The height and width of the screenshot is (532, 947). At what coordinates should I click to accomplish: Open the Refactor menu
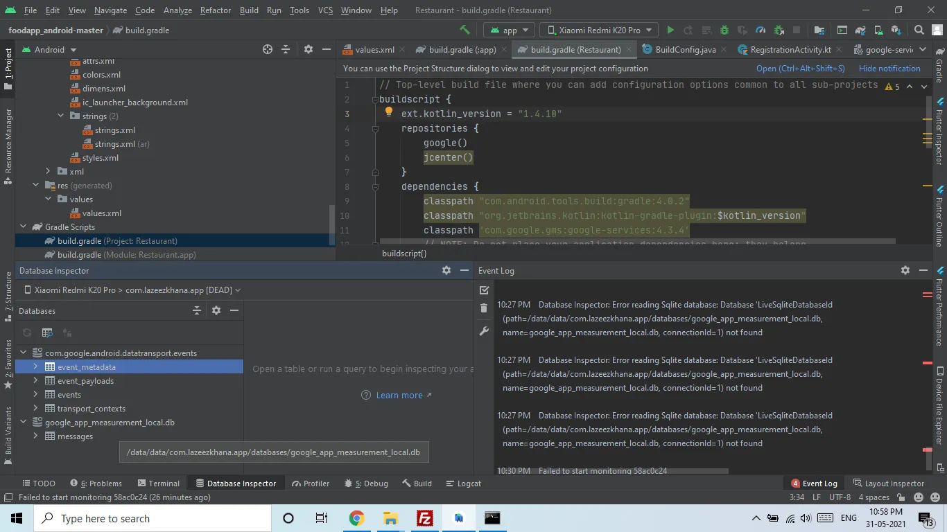coord(215,10)
